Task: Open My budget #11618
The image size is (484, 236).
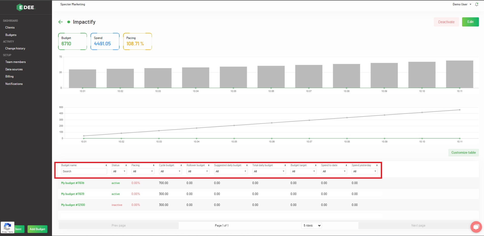Action: click(x=73, y=183)
